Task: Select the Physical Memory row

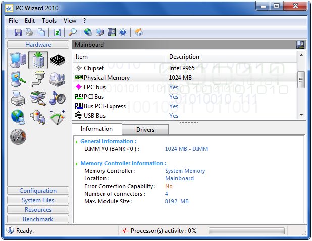Action: [x=185, y=78]
